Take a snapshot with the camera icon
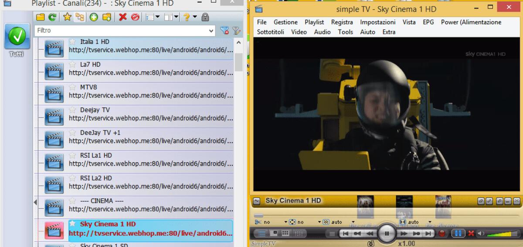This screenshot has height=247, width=523. point(370,244)
